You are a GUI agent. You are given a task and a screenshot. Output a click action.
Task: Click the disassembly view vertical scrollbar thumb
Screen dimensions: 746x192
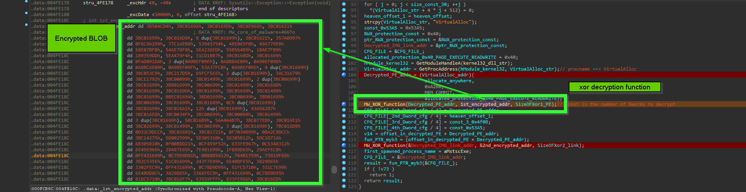click(334, 169)
